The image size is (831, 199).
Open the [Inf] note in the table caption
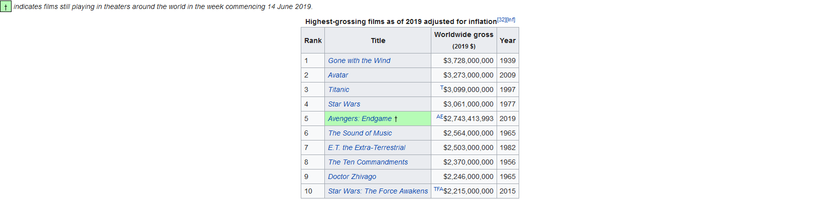point(511,19)
